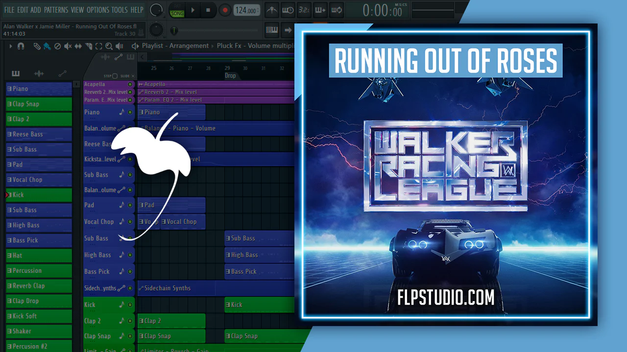
Task: Open the EDIT menu
Action: click(23, 10)
